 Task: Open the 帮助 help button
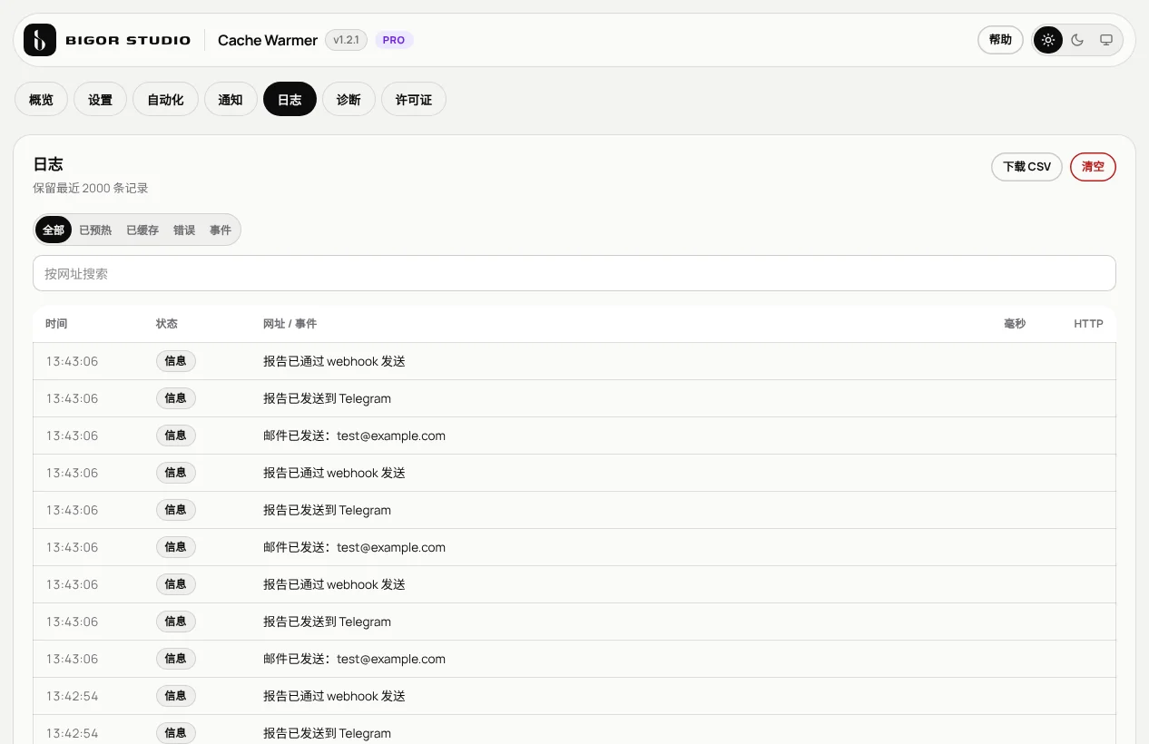coord(1000,40)
